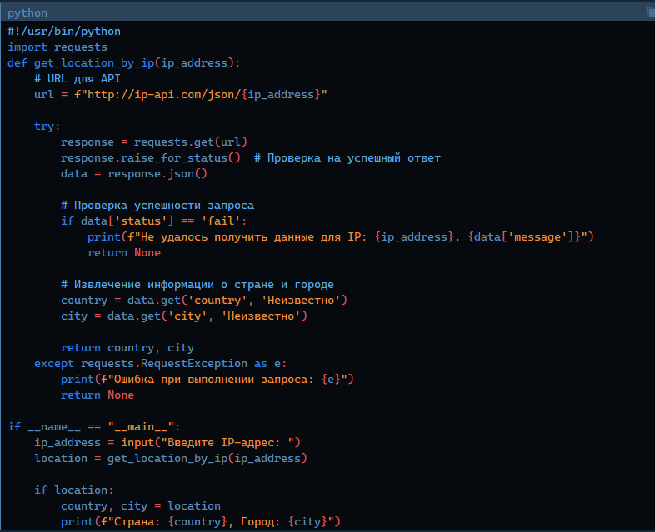Viewport: 655px width, 532px height.
Task: Click 'if __name__ == "__main__":' line
Action: (x=94, y=427)
